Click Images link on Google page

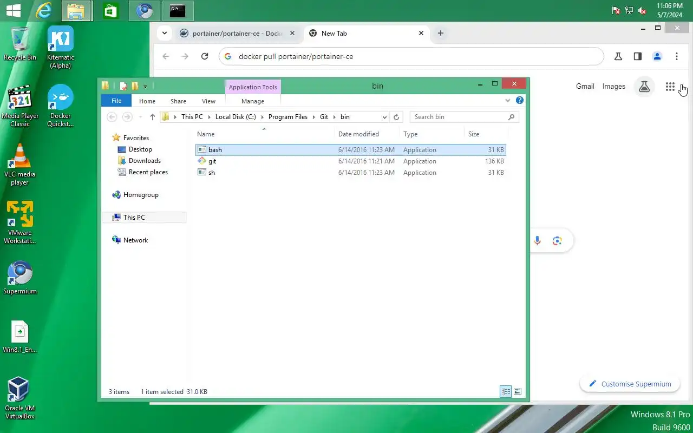point(614,86)
